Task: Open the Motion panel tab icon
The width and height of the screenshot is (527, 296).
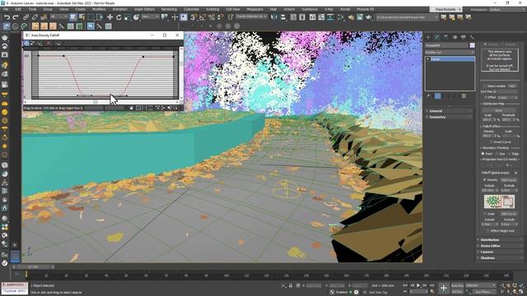Action: click(x=455, y=37)
